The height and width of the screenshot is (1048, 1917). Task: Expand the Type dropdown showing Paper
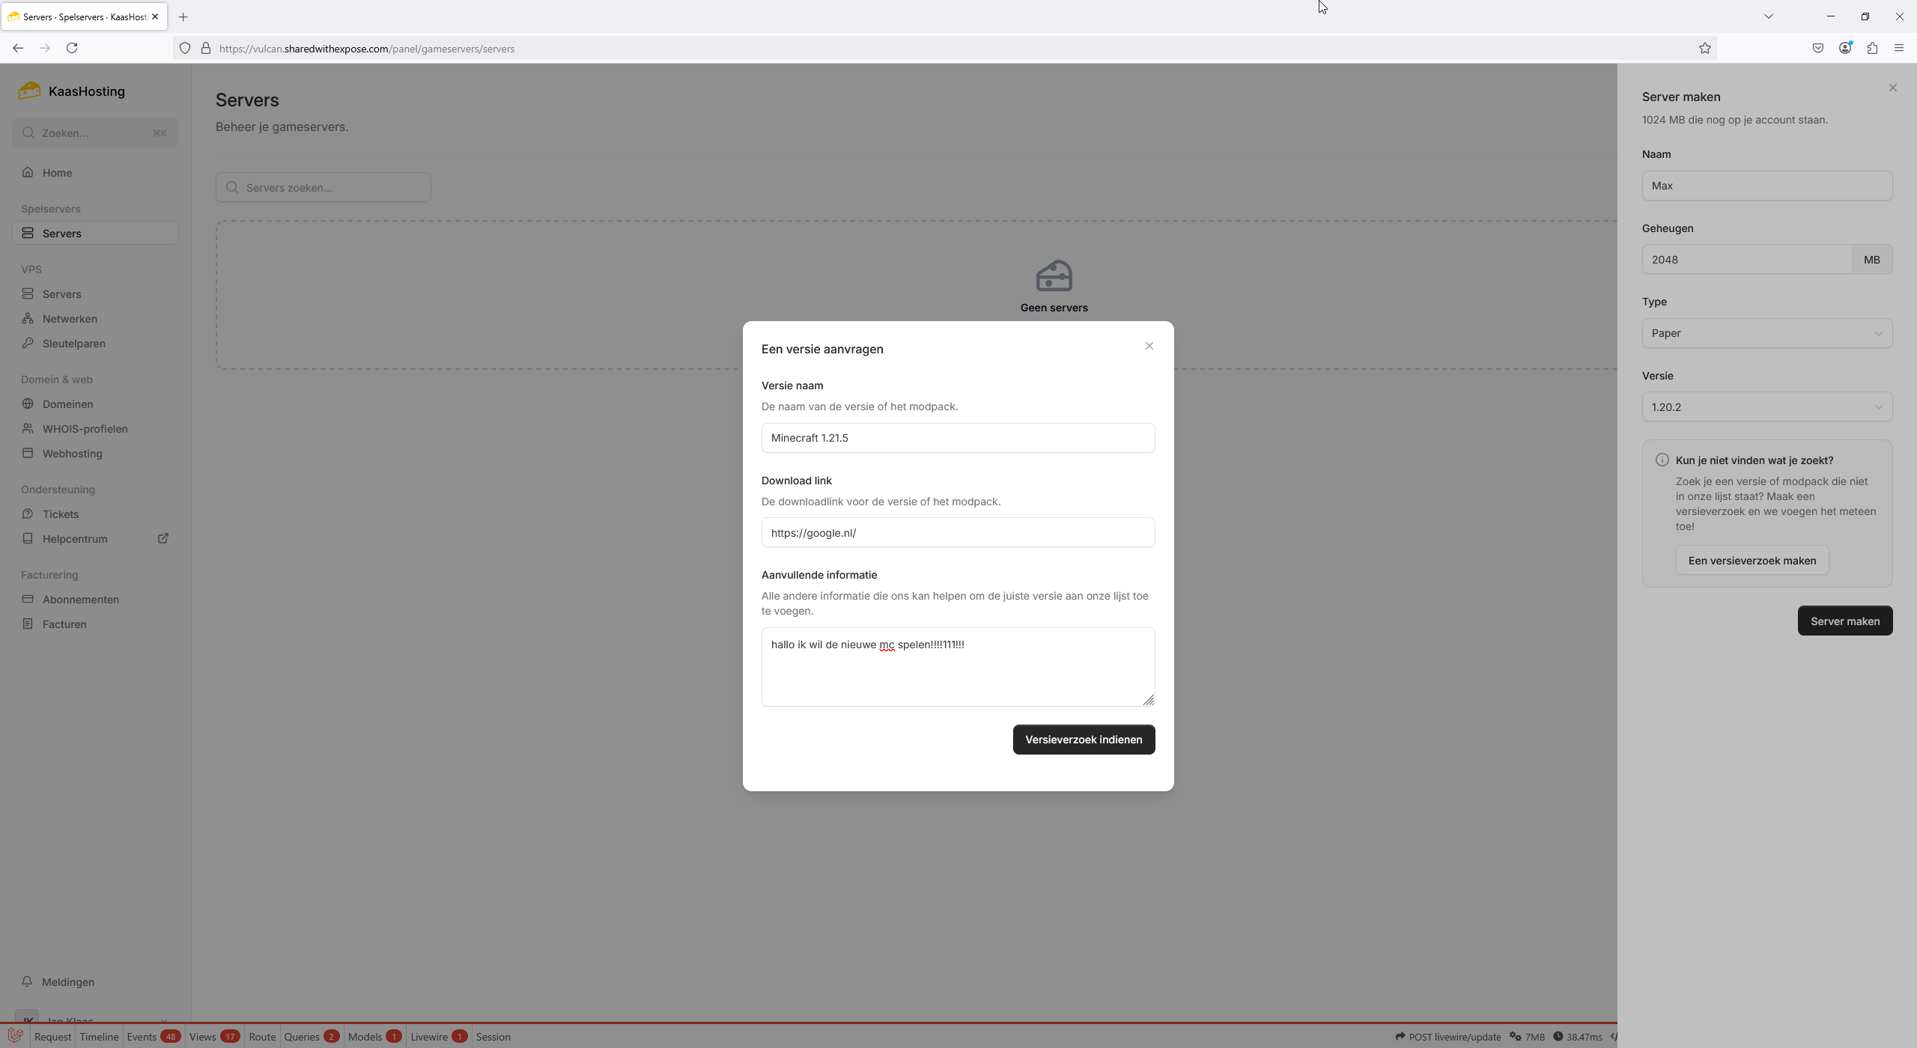[1766, 333]
